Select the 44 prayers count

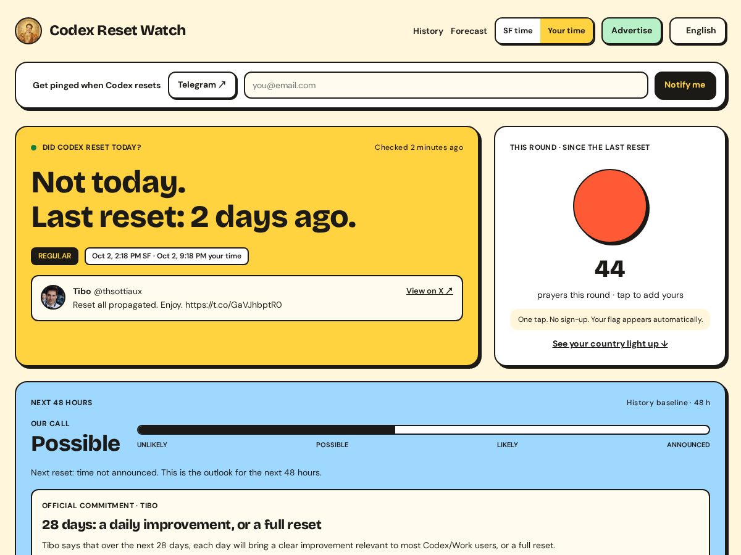click(x=610, y=269)
